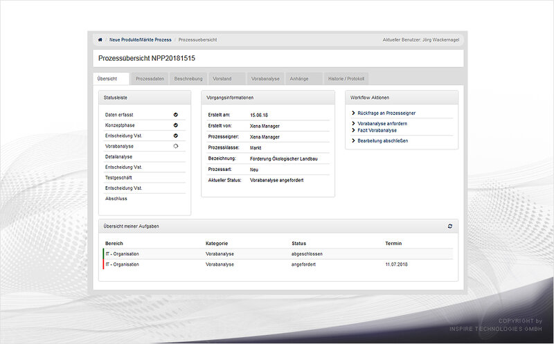554x344 pixels.
Task: Open the Vorstand tab
Action: (x=227, y=79)
